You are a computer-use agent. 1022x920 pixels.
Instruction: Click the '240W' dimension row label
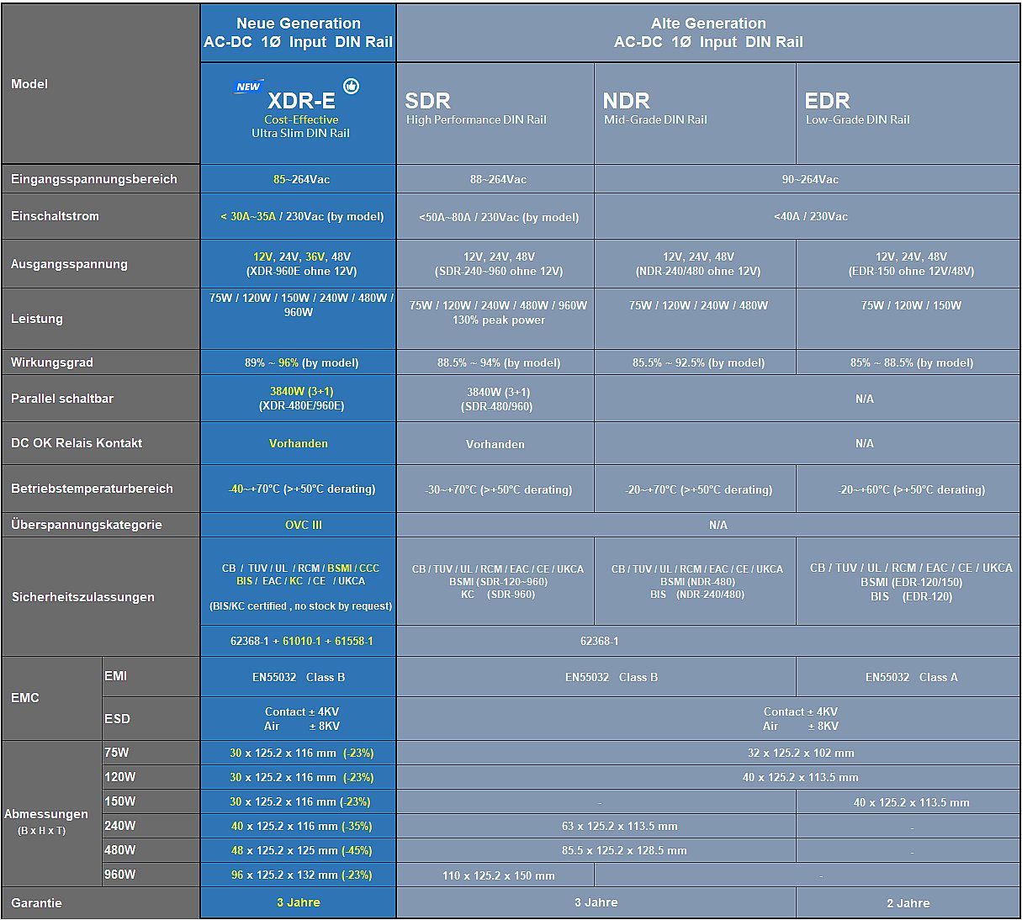[x=120, y=826]
